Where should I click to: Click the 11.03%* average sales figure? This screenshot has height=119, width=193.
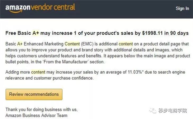click(136, 72)
